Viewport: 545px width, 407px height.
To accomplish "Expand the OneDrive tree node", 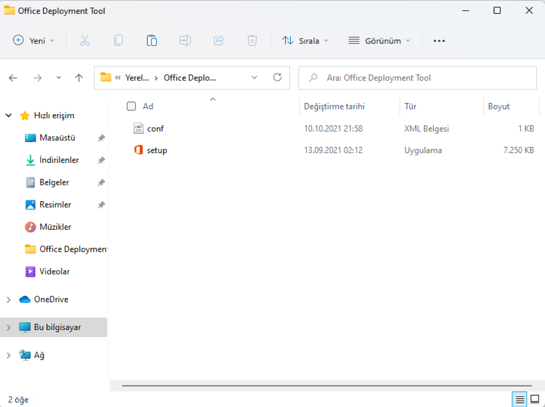I will pyautogui.click(x=9, y=299).
